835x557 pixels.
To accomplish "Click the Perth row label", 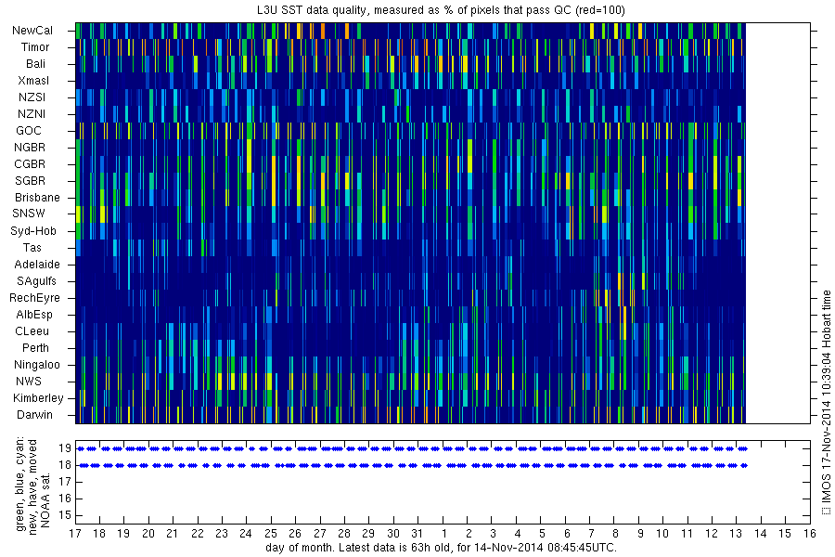I will point(35,348).
